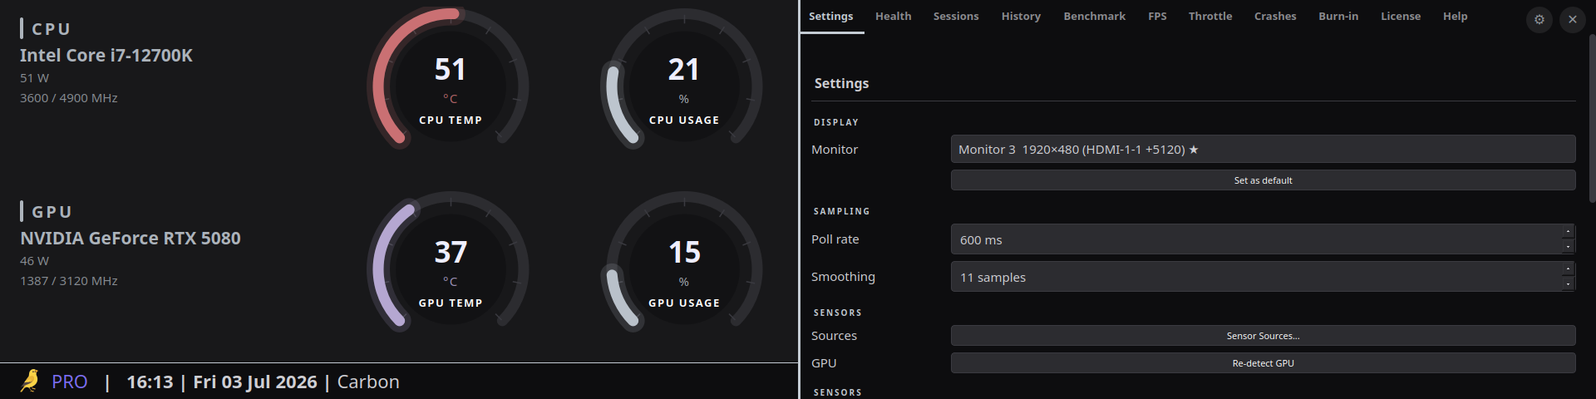Screen dimensions: 1596x399
Task: Click the Poll rate label
Action: coord(835,239)
